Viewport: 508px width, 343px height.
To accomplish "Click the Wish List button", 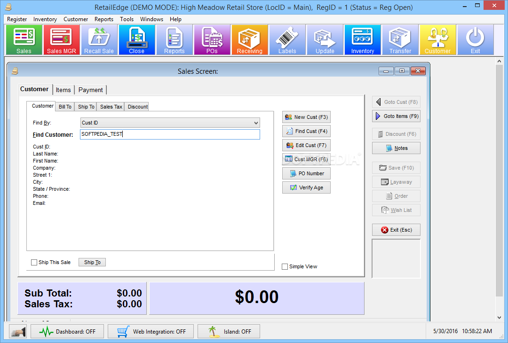I will 396,210.
